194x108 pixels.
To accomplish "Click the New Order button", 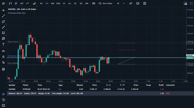I will pyautogui.click(x=105, y=3).
